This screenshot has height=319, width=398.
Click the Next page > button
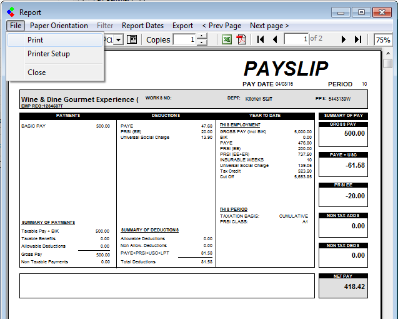click(x=269, y=26)
